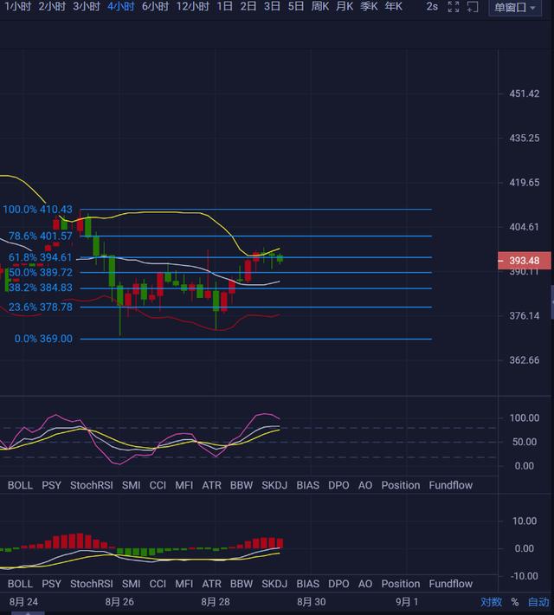Show quarterly 季K candles
Screen dimensions: 554x615
pyautogui.click(x=370, y=7)
